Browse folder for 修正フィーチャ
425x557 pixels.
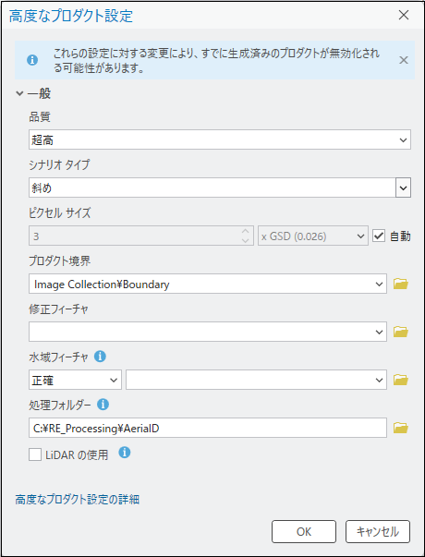pos(400,333)
